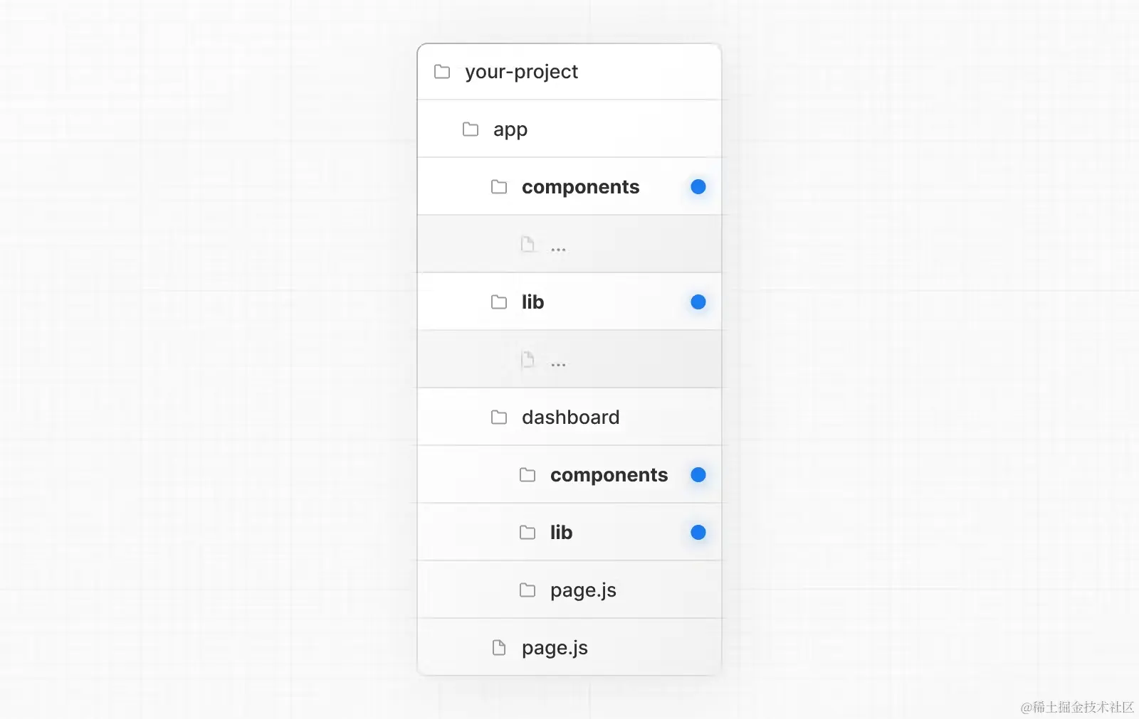The width and height of the screenshot is (1139, 719).
Task: Click the folder icon of lib under dashboard
Action: coord(527,533)
